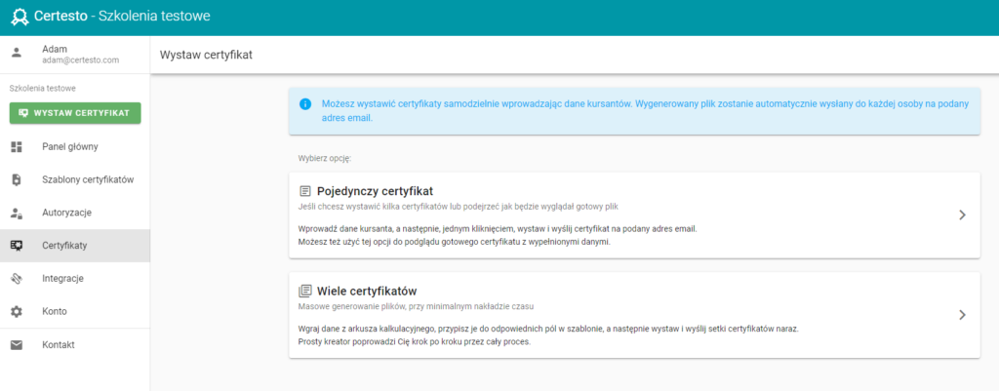
Task: Expand Wiele certyfikatów with its chevron arrow
Action: [962, 315]
